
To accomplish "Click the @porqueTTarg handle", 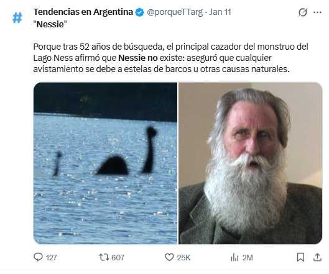I will pos(175,12).
